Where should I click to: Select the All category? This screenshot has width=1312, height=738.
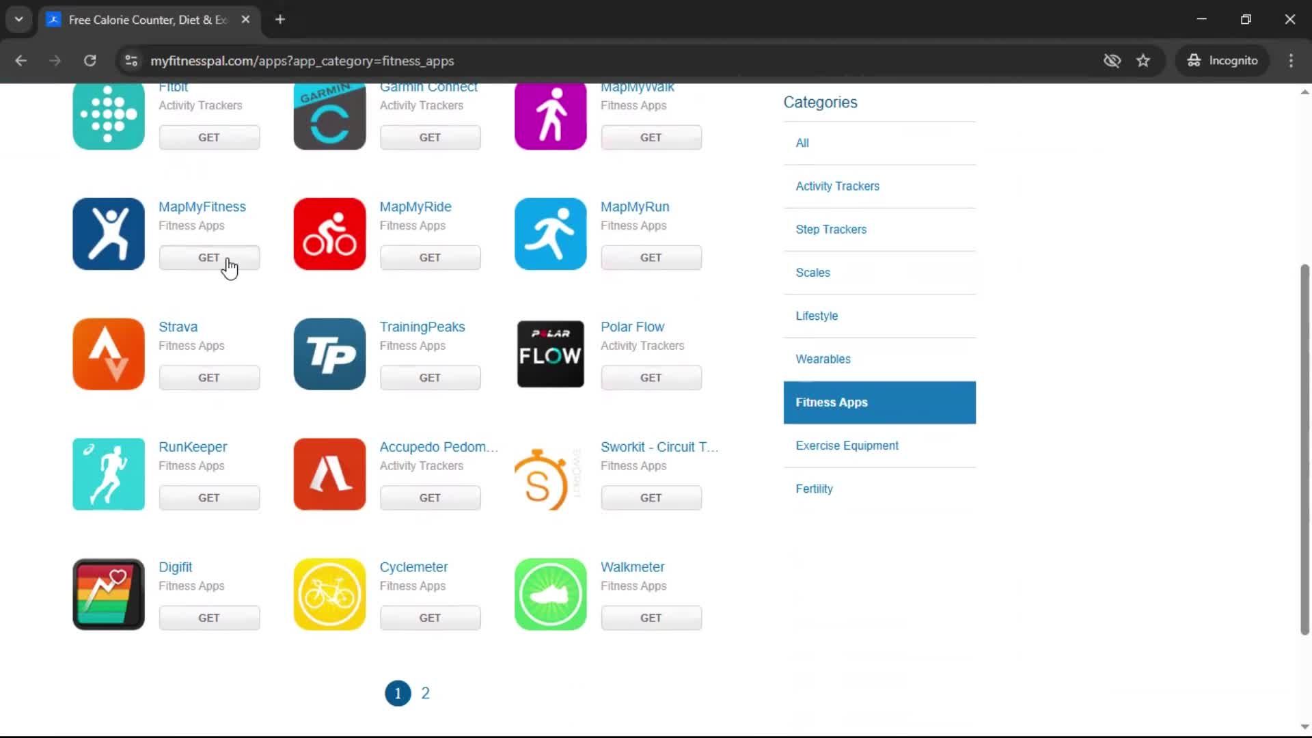click(x=879, y=143)
